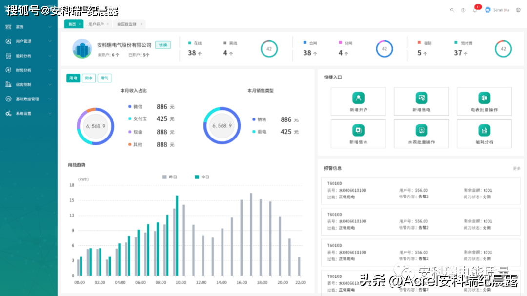Expand the 财务分析 sidebar menu
Viewport: 527px width, 296px height.
point(28,70)
